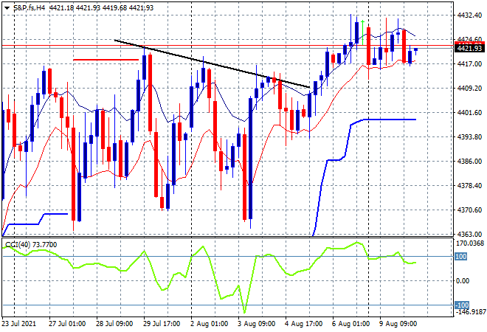The image size is (487, 332).
Task: Select the short red horizontal line near 4418
Action: click(106, 60)
